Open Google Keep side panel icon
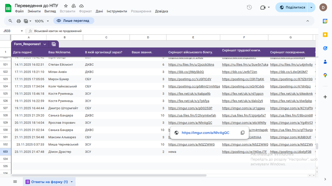Screen dimensions: 332x186 pos(325,35)
